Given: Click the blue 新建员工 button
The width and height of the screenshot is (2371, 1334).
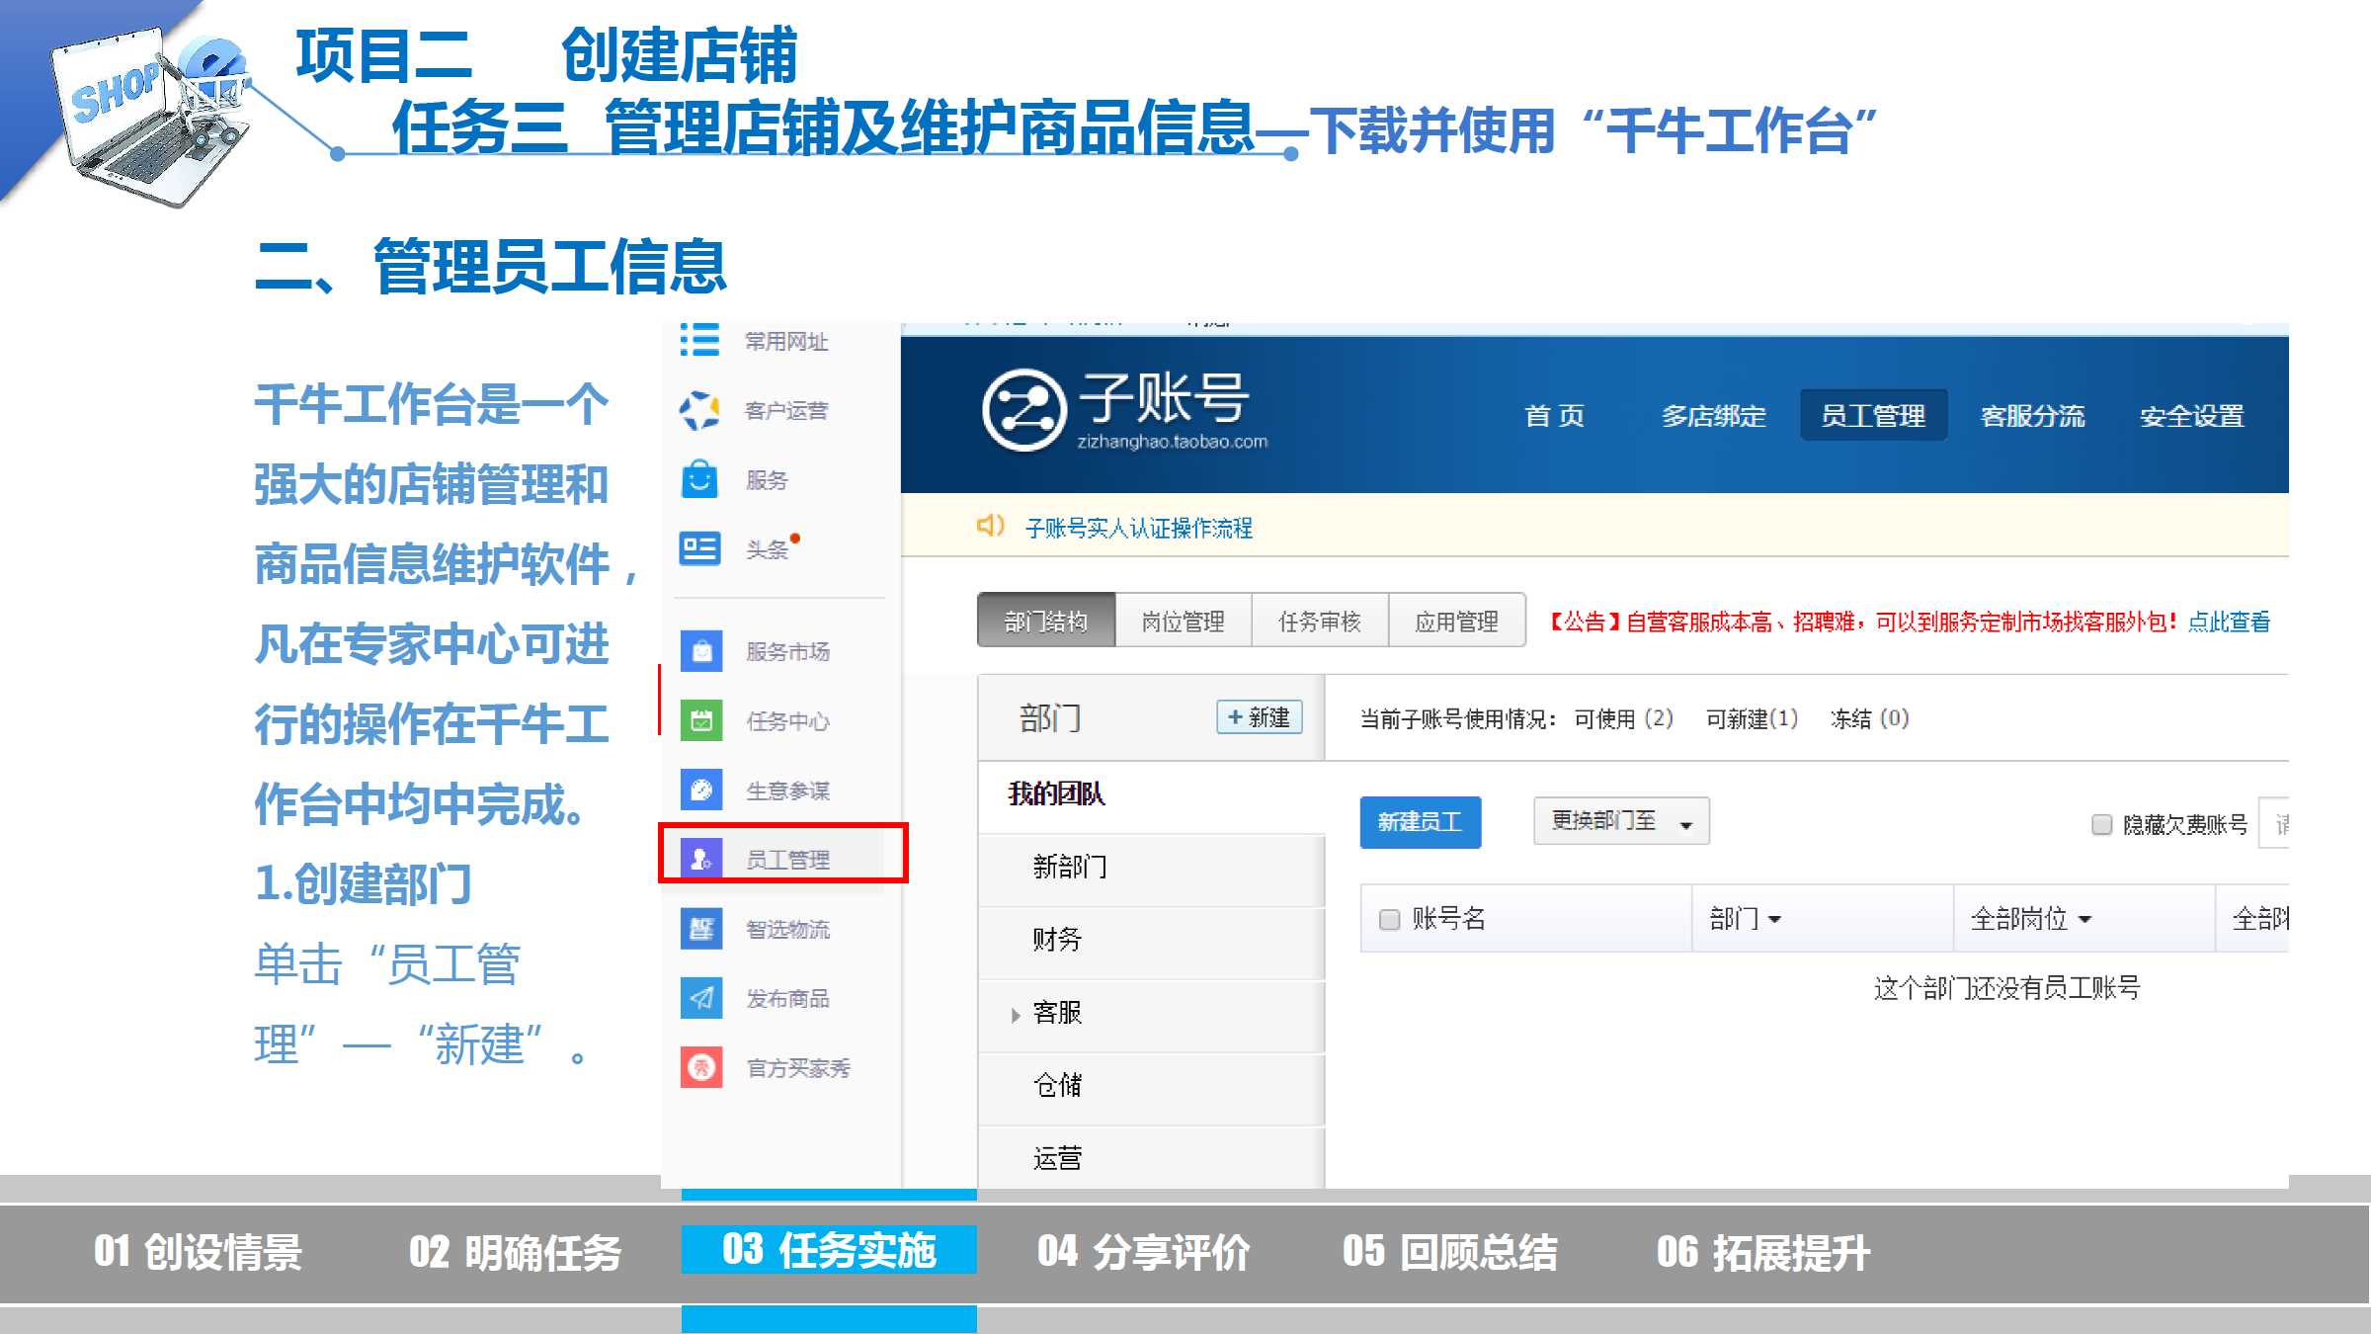Looking at the screenshot, I should 1420,821.
